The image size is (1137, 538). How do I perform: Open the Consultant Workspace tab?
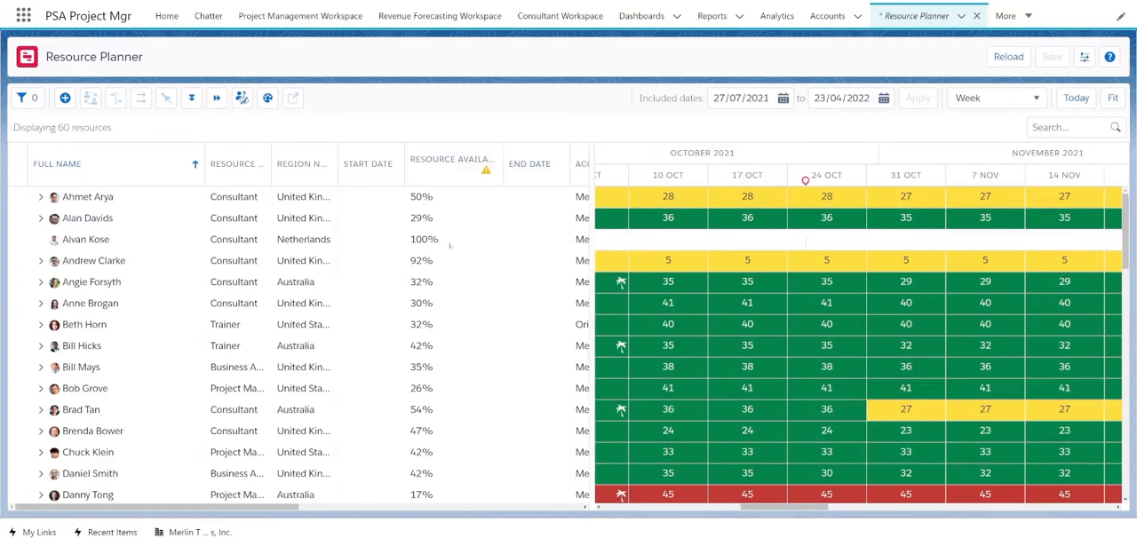point(560,16)
